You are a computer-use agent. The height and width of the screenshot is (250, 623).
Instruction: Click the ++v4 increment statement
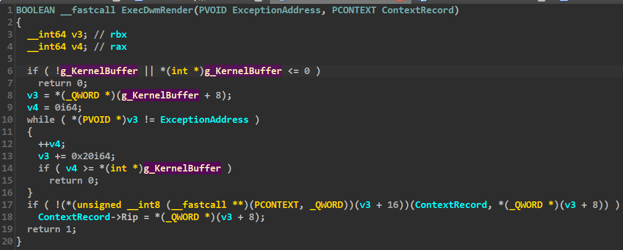coord(52,144)
